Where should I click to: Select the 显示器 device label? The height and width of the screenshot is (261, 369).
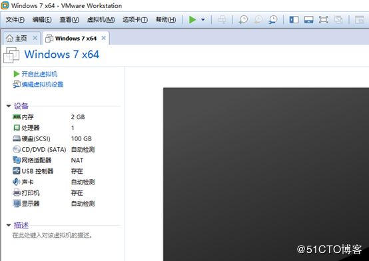[x=31, y=204]
